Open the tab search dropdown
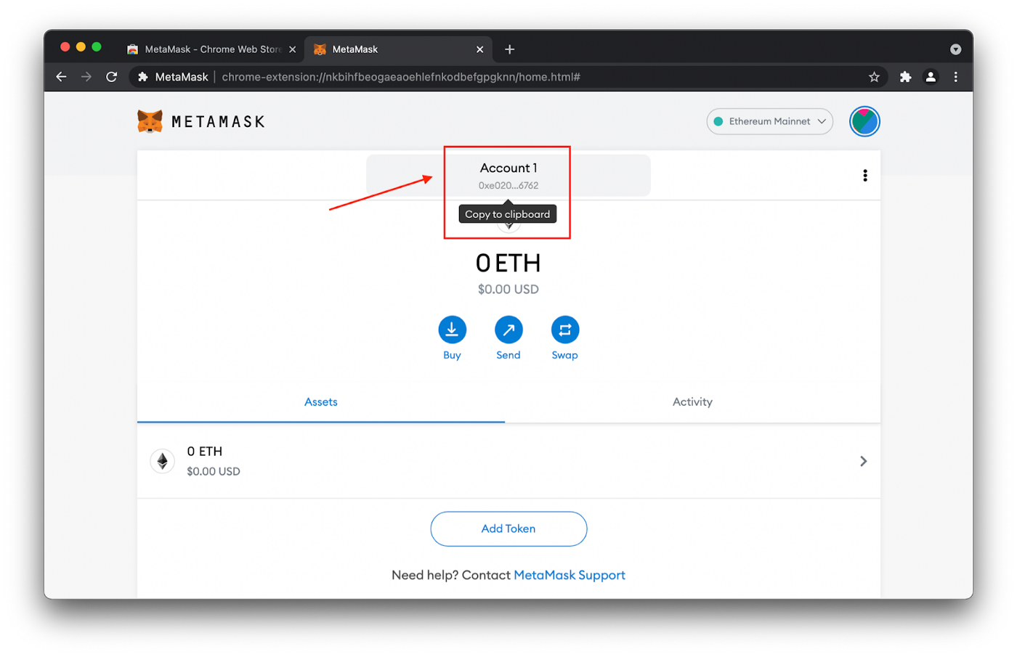The width and height of the screenshot is (1017, 657). (955, 49)
